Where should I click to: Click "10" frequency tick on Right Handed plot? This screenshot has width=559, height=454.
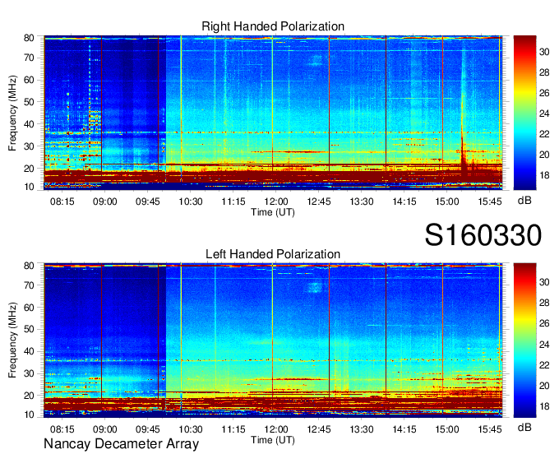pyautogui.click(x=30, y=187)
